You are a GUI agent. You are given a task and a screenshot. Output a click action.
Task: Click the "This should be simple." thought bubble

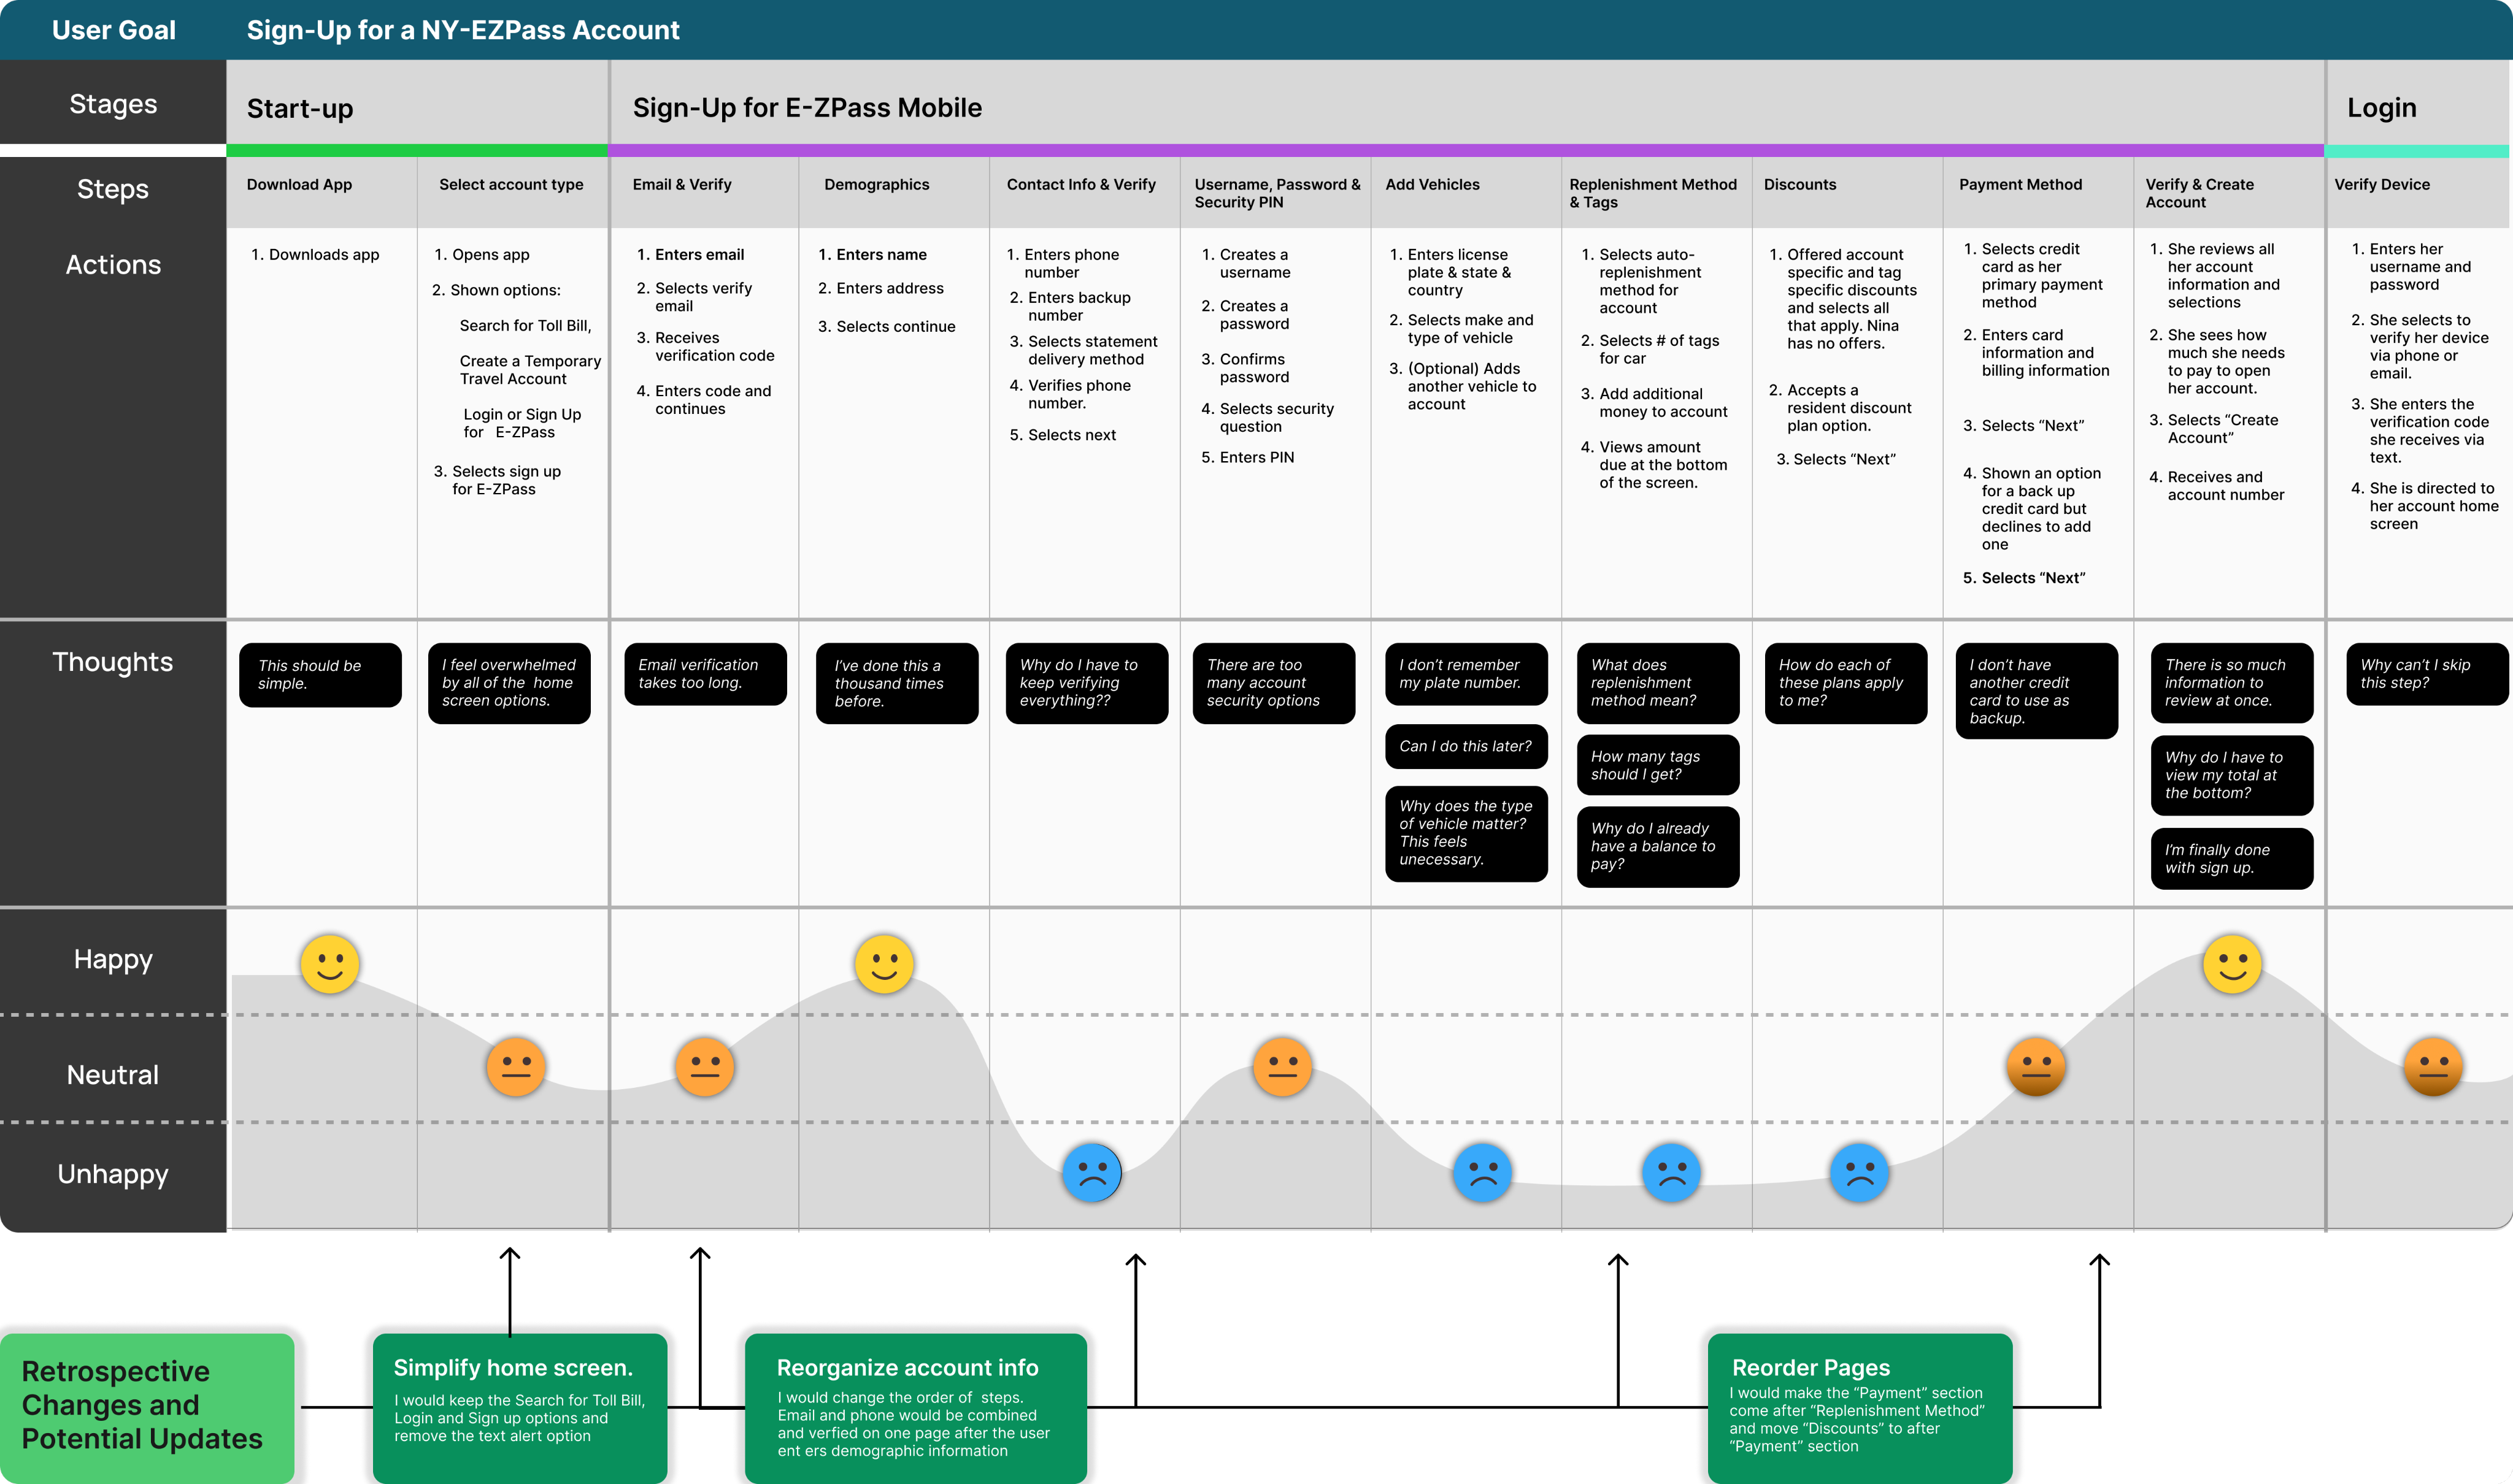320,675
